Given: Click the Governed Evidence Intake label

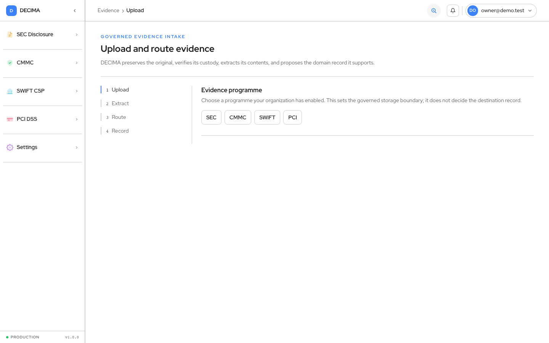Looking at the screenshot, I should pyautogui.click(x=143, y=37).
